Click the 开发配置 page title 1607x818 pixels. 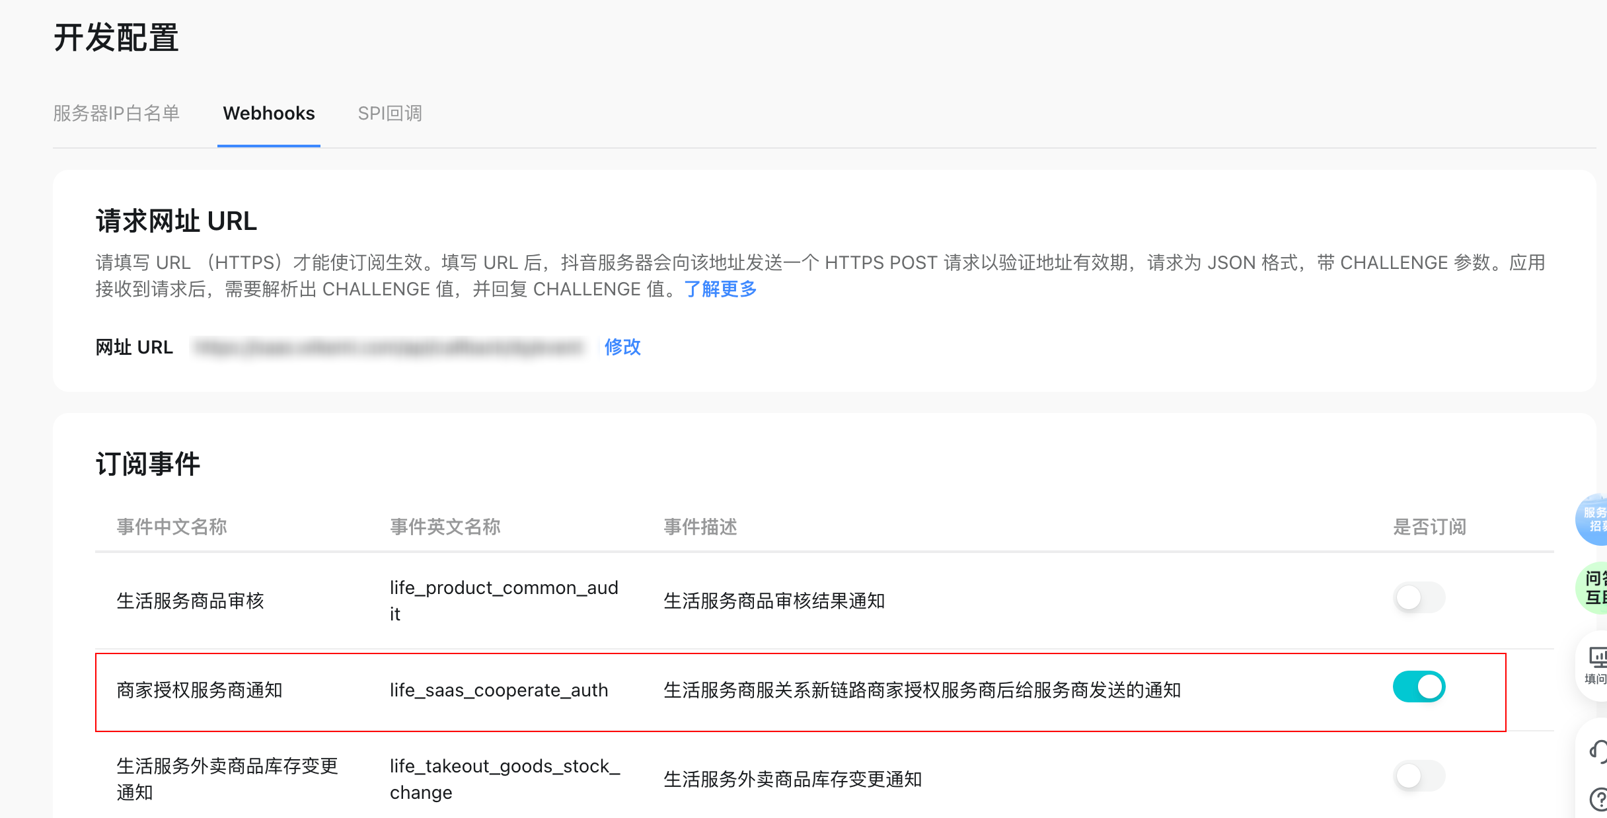pyautogui.click(x=116, y=38)
